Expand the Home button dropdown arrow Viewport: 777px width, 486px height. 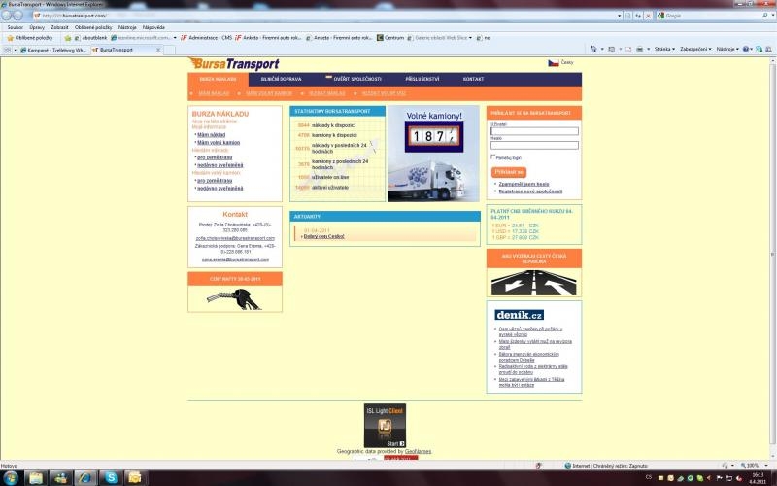[602, 50]
